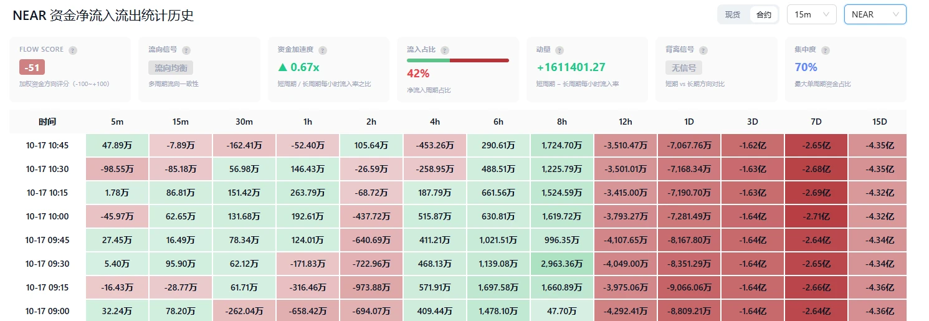The image size is (929, 321).
Task: Click the 2,963.36万 cell
Action: 562,264
